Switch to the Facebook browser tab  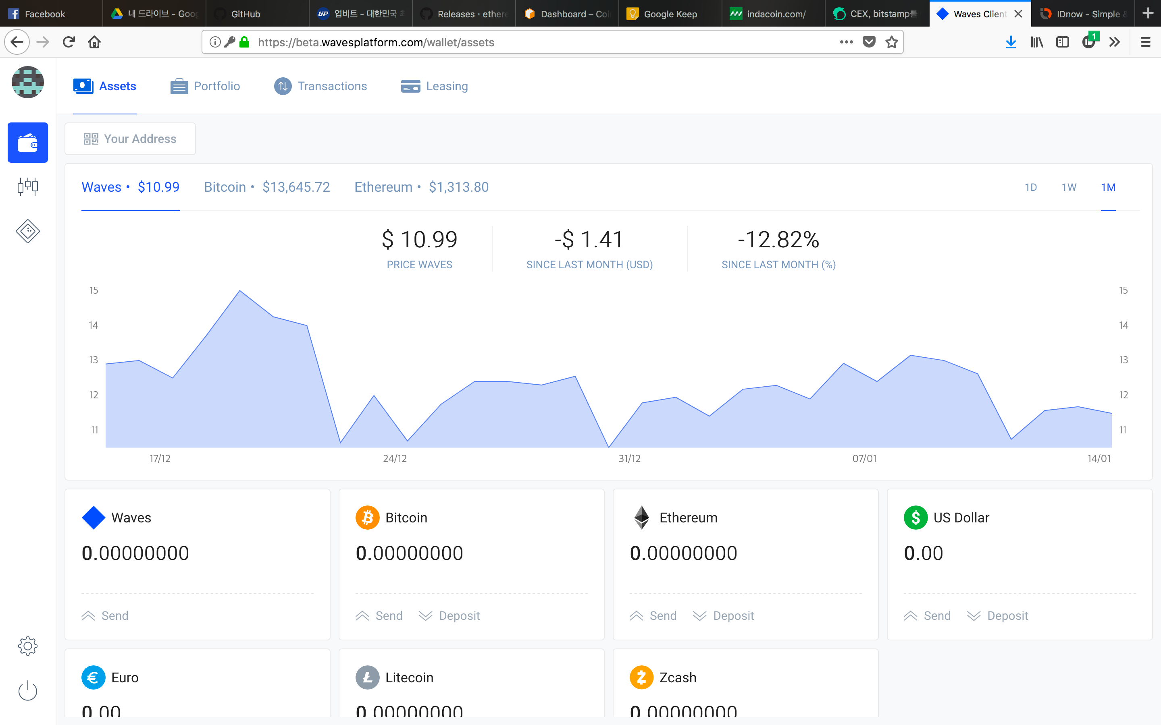[51, 13]
